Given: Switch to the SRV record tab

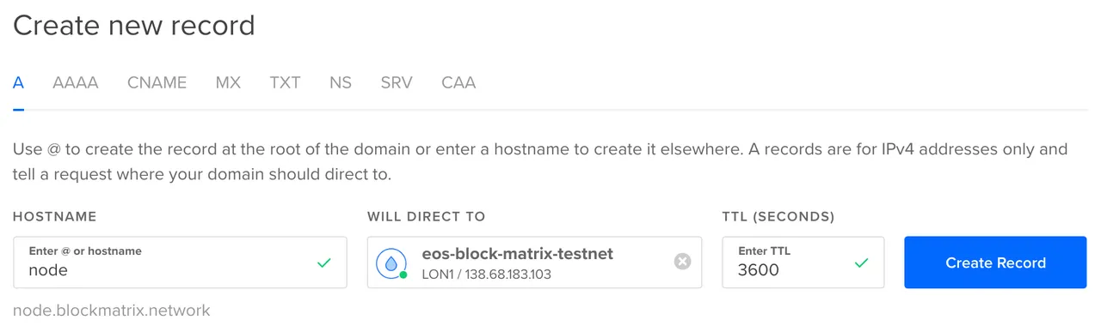Looking at the screenshot, I should (x=397, y=83).
